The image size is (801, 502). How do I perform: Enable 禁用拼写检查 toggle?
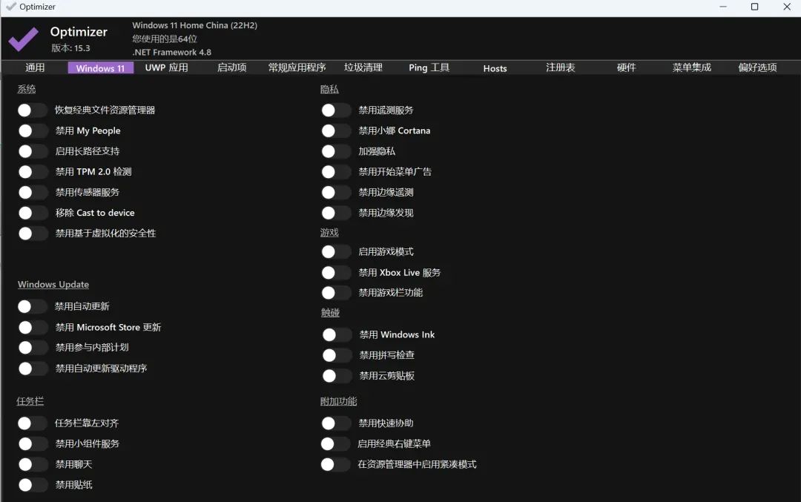pyautogui.click(x=337, y=355)
